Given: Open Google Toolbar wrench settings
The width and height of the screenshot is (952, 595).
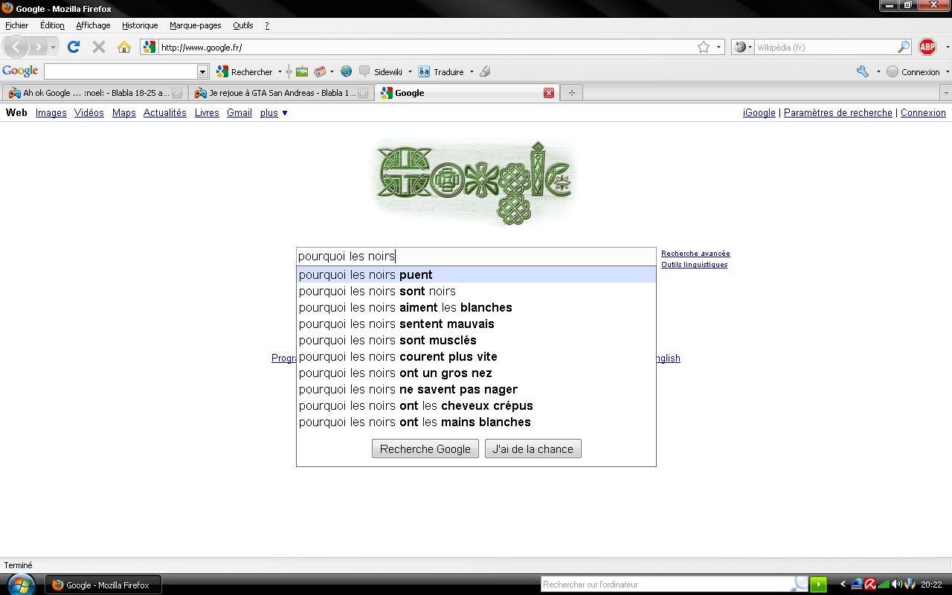Looking at the screenshot, I should tap(863, 71).
